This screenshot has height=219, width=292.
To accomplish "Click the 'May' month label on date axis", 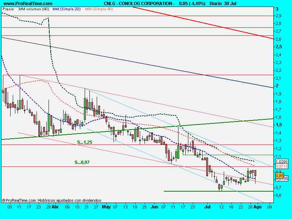I will tap(106, 207).
